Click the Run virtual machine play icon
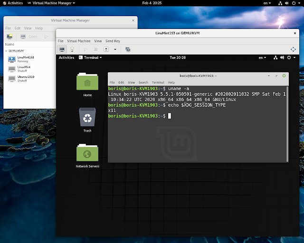This screenshot has height=243, width=304. tap(85, 49)
